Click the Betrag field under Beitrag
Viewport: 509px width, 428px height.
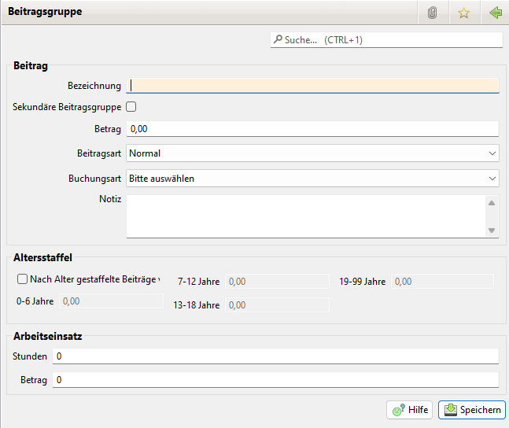tap(312, 129)
